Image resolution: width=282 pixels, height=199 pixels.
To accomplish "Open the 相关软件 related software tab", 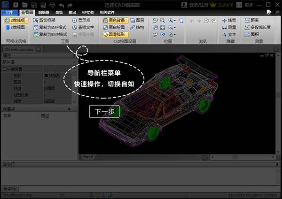I will coord(107,12).
